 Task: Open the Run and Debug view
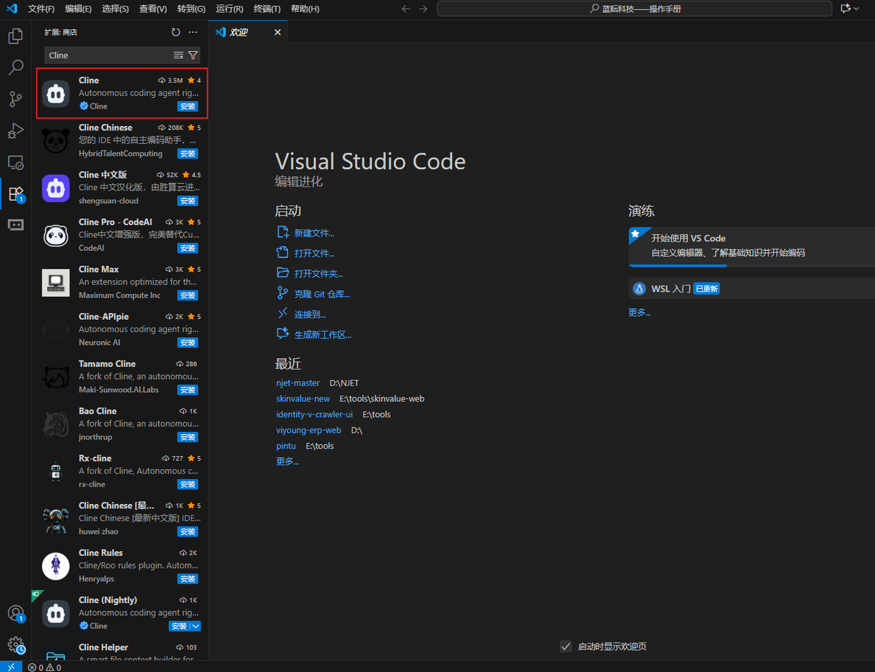[x=16, y=131]
